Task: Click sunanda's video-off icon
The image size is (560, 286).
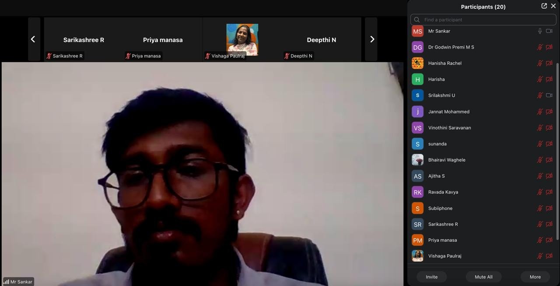Action: coord(549,144)
